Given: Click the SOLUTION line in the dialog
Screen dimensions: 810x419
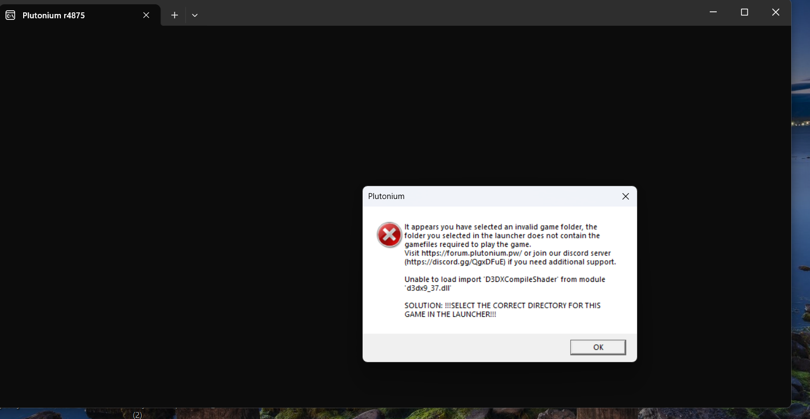Looking at the screenshot, I should coord(502,310).
